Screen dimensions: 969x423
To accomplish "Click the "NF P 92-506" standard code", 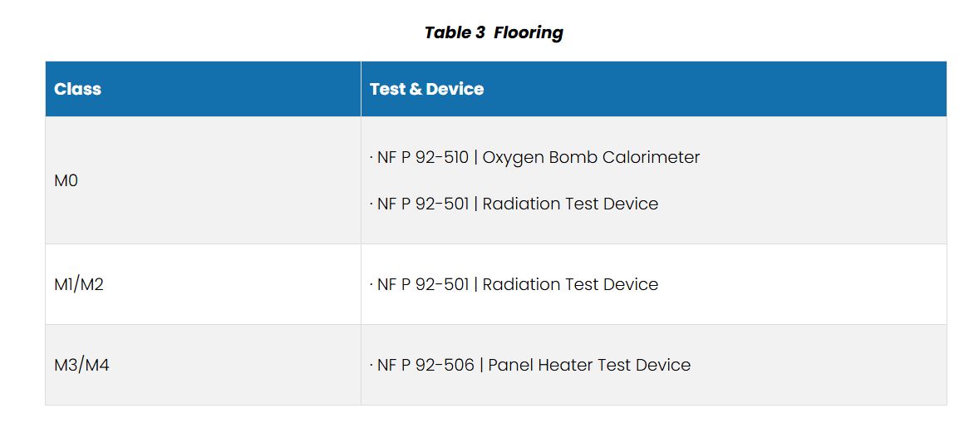I will pyautogui.click(x=425, y=365).
